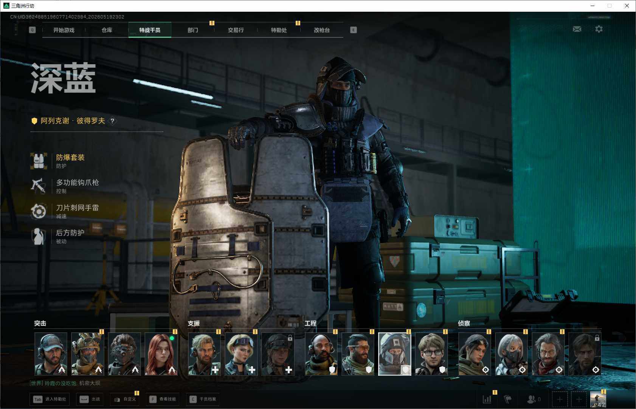Select the 防爆套装 skill icon
Image resolution: width=636 pixels, height=409 pixels.
39,161
